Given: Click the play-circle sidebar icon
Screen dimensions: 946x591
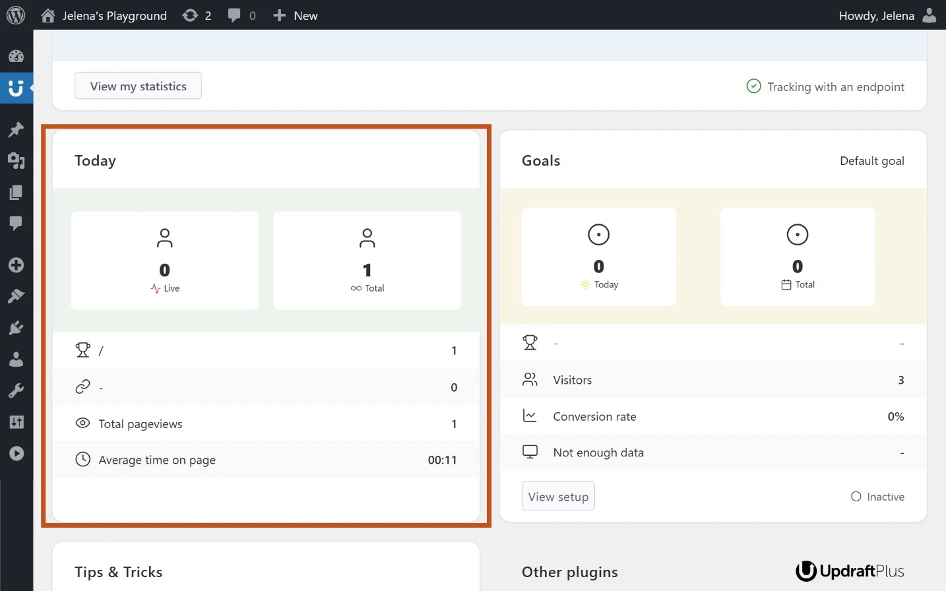Looking at the screenshot, I should coord(16,453).
